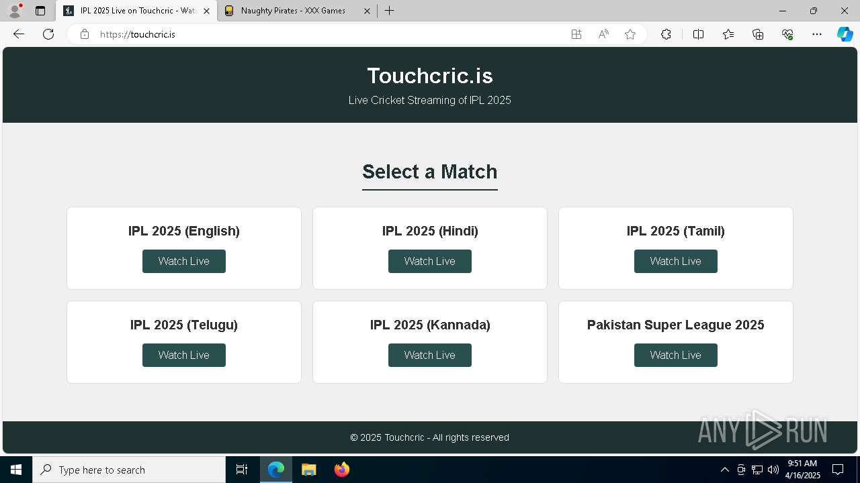Click the browser profile avatar icon
Viewport: 860px width, 483px height.
pos(15,11)
